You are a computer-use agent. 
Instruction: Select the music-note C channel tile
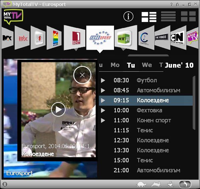coord(146,38)
